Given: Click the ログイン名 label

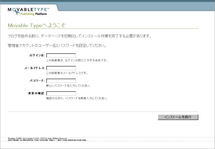Looking at the screenshot, I should tap(37, 55).
